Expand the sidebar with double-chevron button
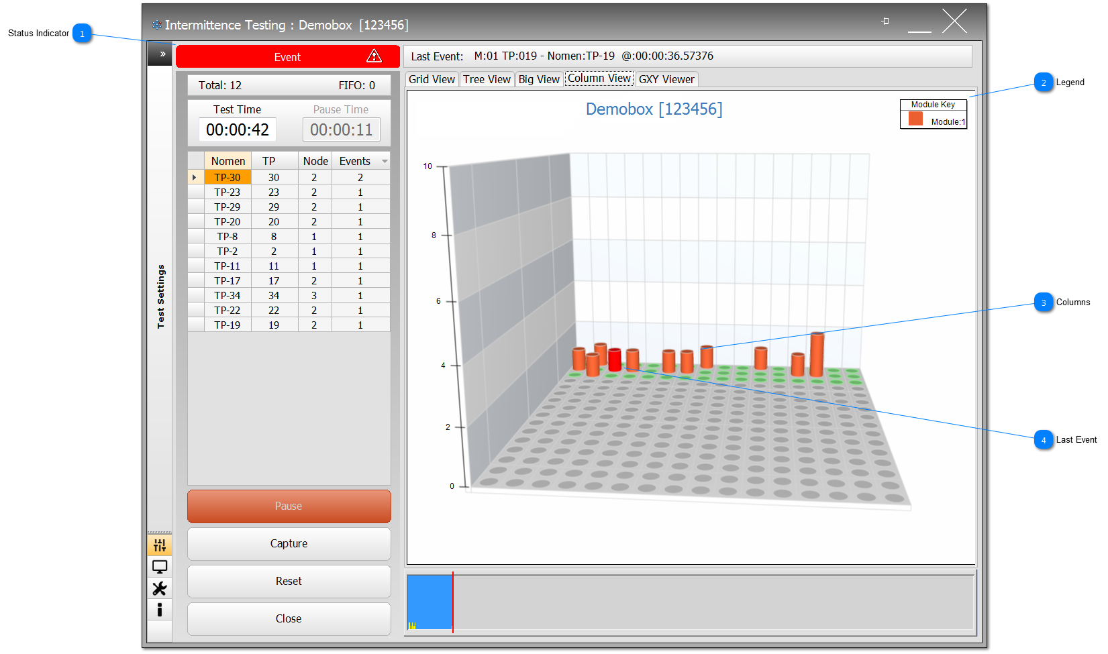1108x654 pixels. (x=162, y=54)
